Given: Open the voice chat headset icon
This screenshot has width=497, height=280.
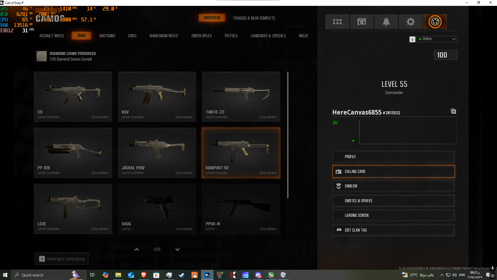Looking at the screenshot, I should click(x=362, y=22).
